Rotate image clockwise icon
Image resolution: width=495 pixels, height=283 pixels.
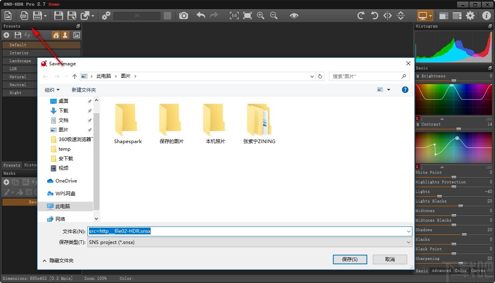[x=361, y=16]
